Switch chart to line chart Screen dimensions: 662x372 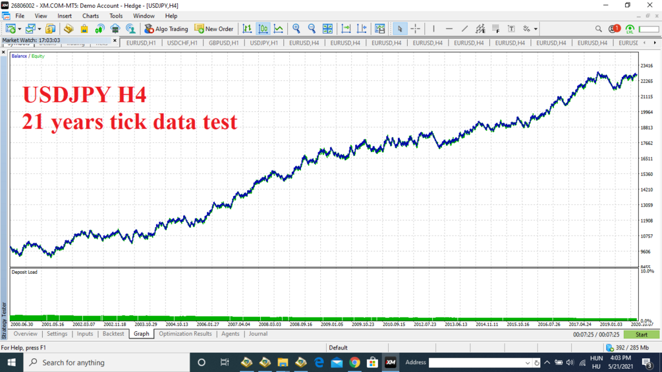pos(279,29)
